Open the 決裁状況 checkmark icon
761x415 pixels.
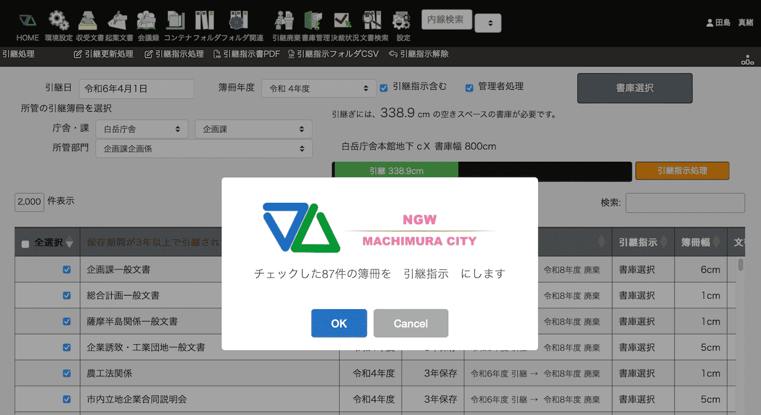pyautogui.click(x=342, y=21)
